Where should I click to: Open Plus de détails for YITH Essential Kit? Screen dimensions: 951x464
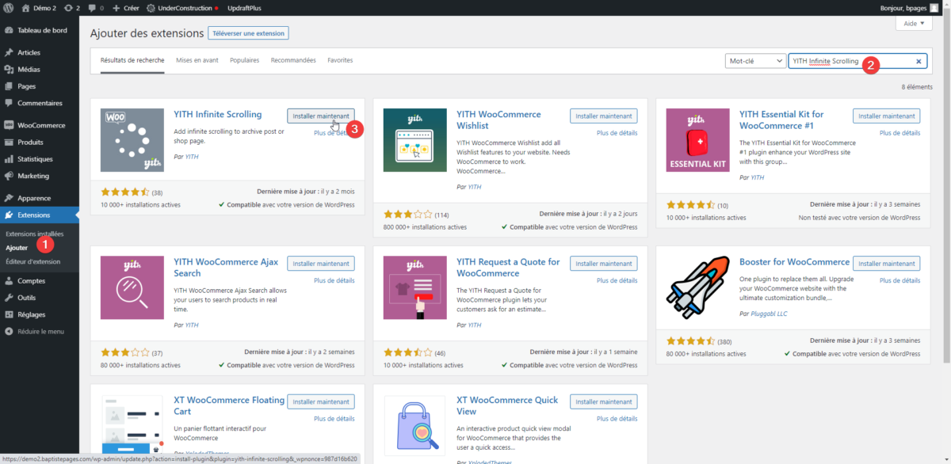tap(899, 133)
